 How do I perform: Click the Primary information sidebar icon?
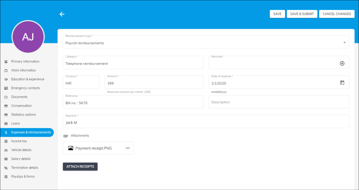[6, 62]
